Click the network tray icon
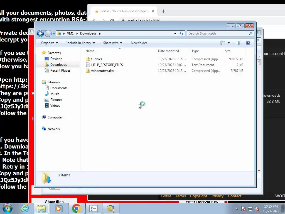 [x=250, y=209]
